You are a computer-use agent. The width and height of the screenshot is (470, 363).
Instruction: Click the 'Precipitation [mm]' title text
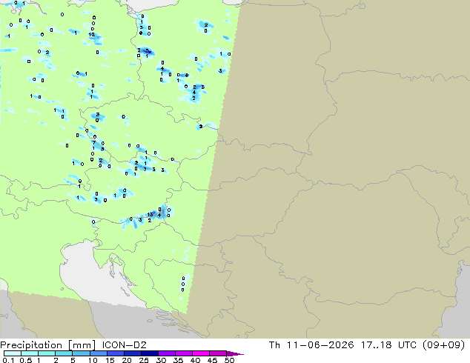[x=48, y=345]
